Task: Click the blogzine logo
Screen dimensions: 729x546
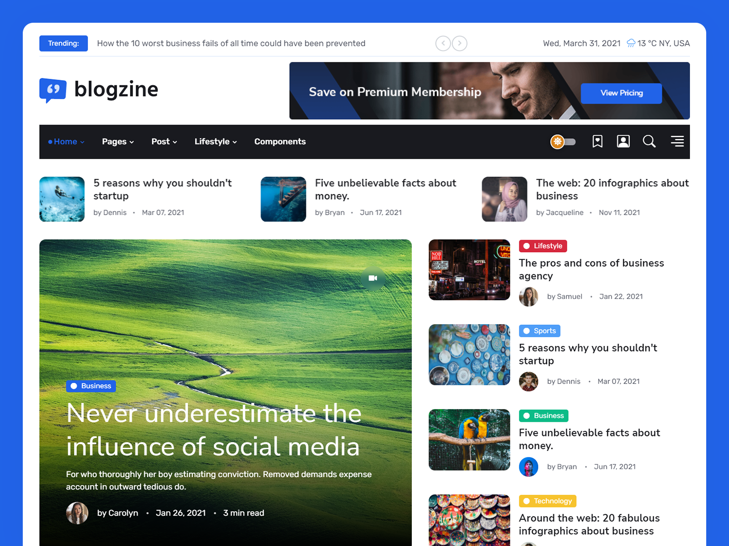Action: click(x=99, y=90)
